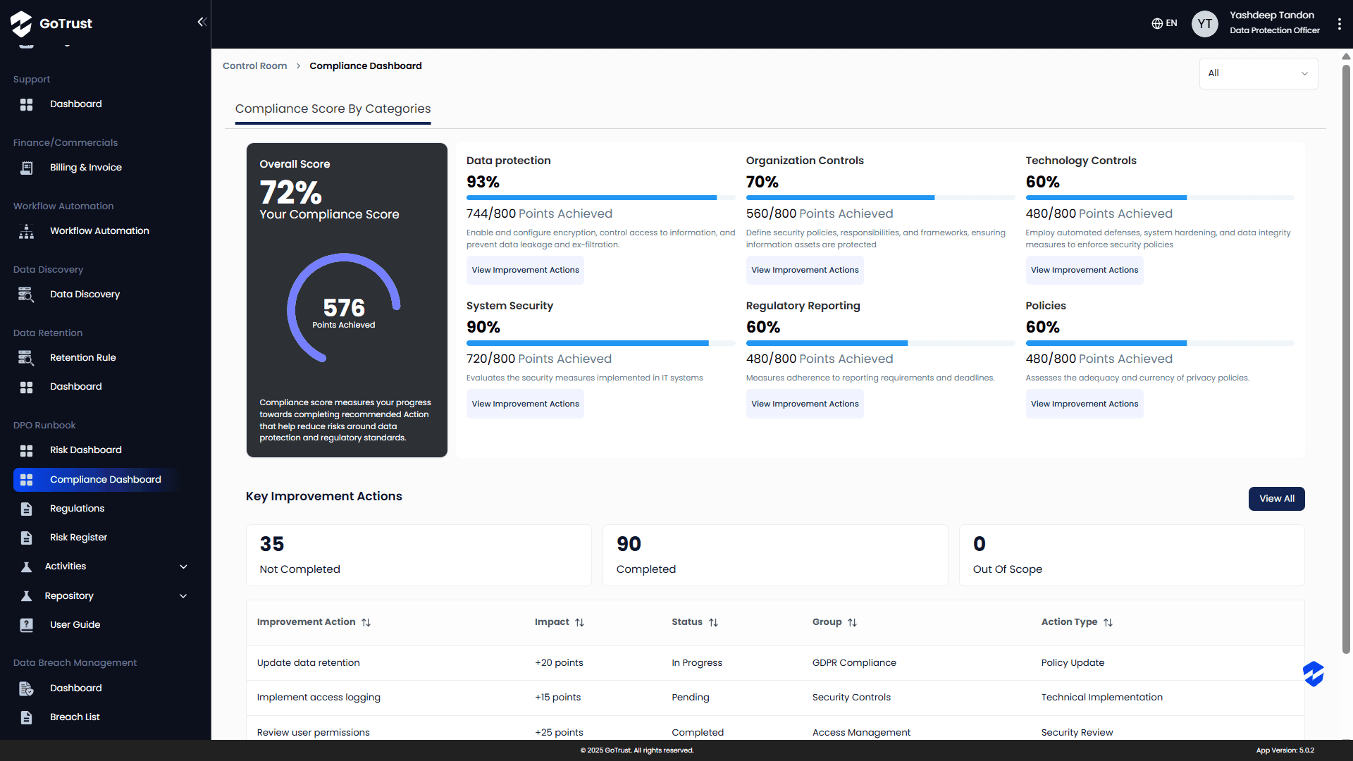Click the breadcrumb separator chevron

[x=298, y=66]
